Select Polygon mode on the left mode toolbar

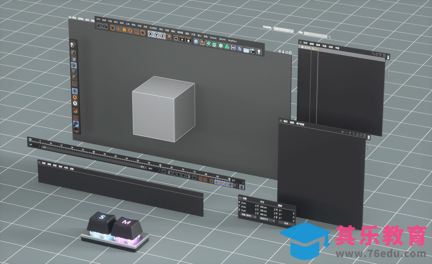click(x=74, y=77)
